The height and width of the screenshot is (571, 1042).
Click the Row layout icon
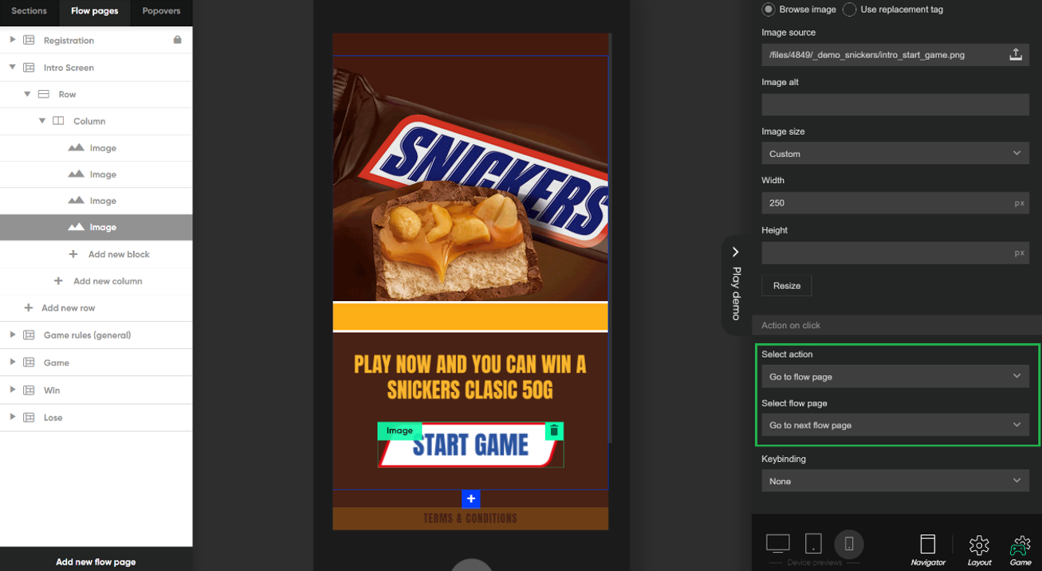coord(44,94)
